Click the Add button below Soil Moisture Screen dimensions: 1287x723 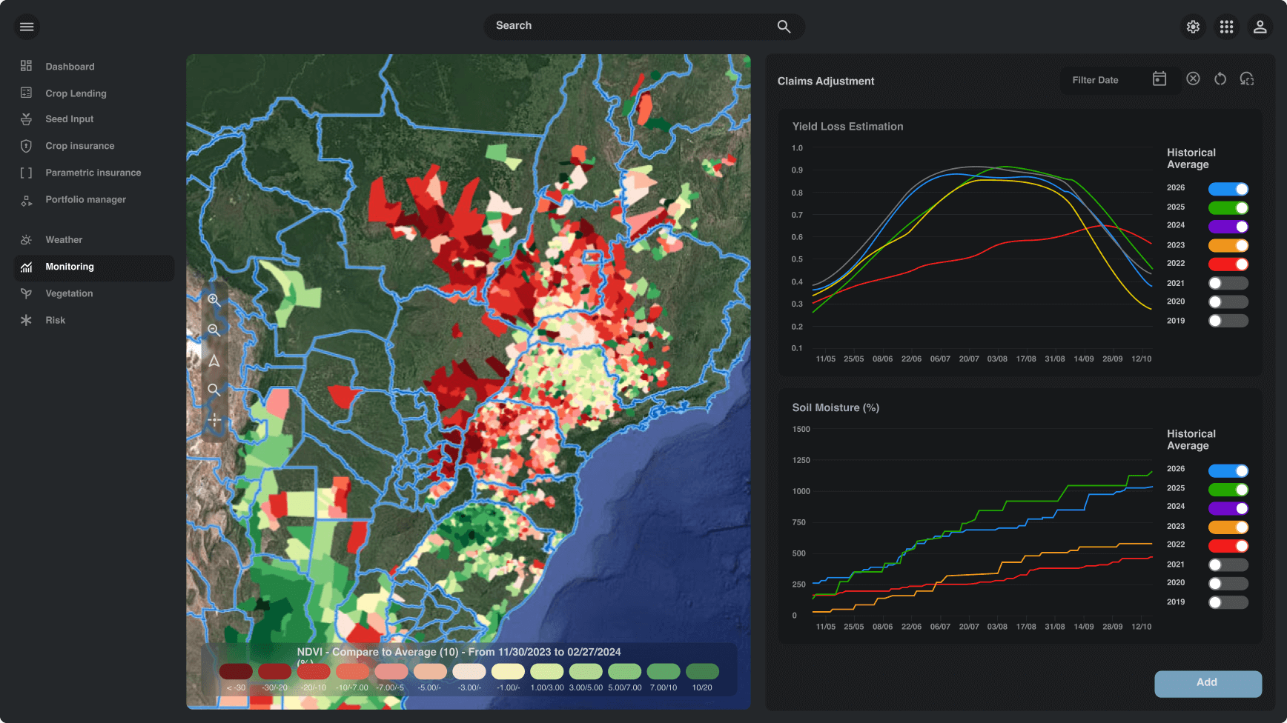coord(1208,683)
